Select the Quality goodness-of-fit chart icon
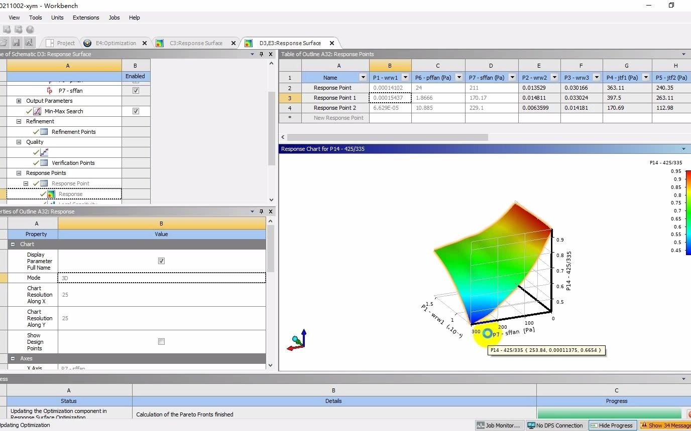The width and height of the screenshot is (691, 431). pyautogui.click(x=44, y=152)
